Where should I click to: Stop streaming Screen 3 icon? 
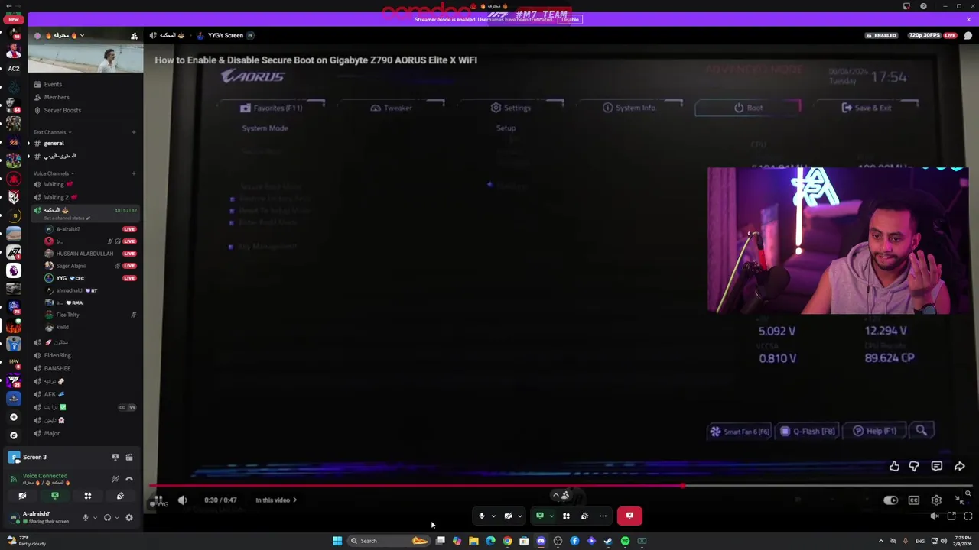click(115, 457)
